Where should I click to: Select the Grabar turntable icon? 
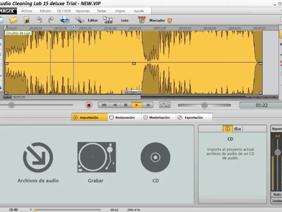tap(97, 157)
